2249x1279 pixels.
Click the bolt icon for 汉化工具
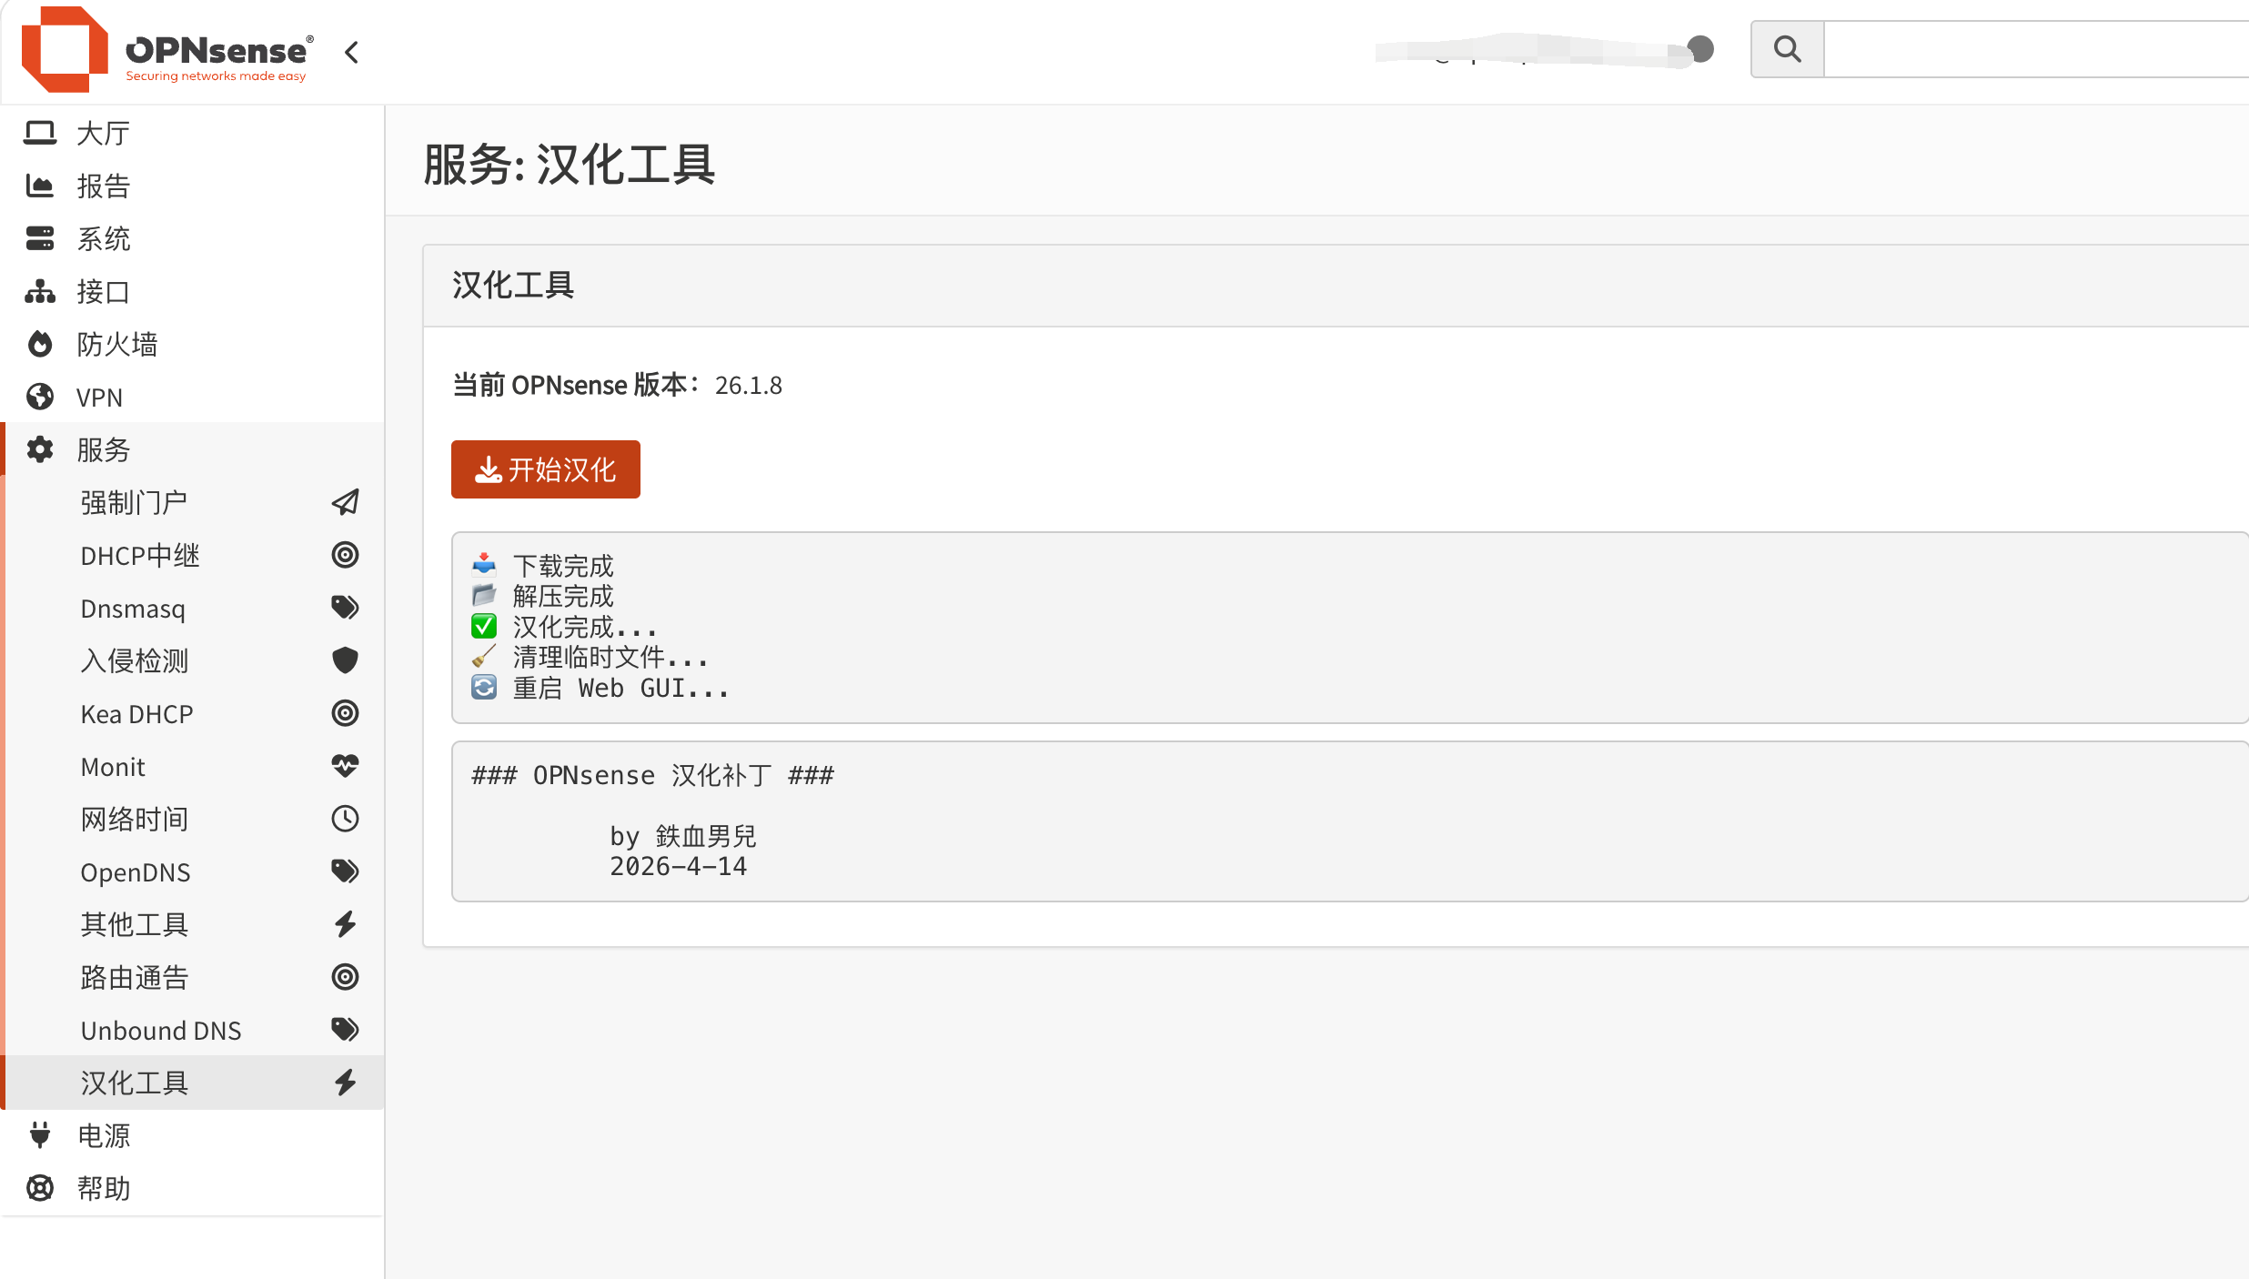pyautogui.click(x=345, y=1083)
